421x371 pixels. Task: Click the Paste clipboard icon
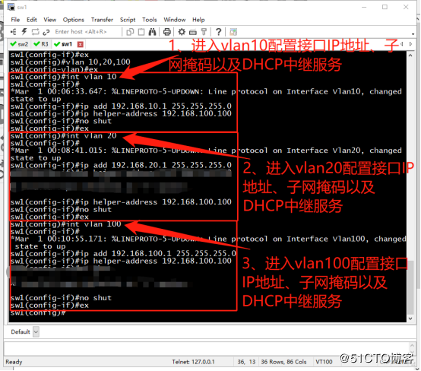[x=141, y=32]
